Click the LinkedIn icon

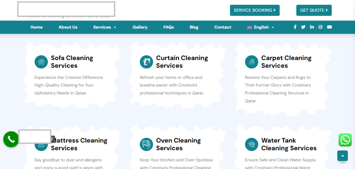[312, 27]
